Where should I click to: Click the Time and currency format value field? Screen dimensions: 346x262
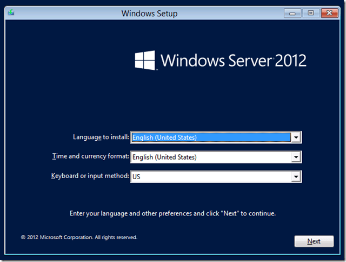tap(211, 158)
